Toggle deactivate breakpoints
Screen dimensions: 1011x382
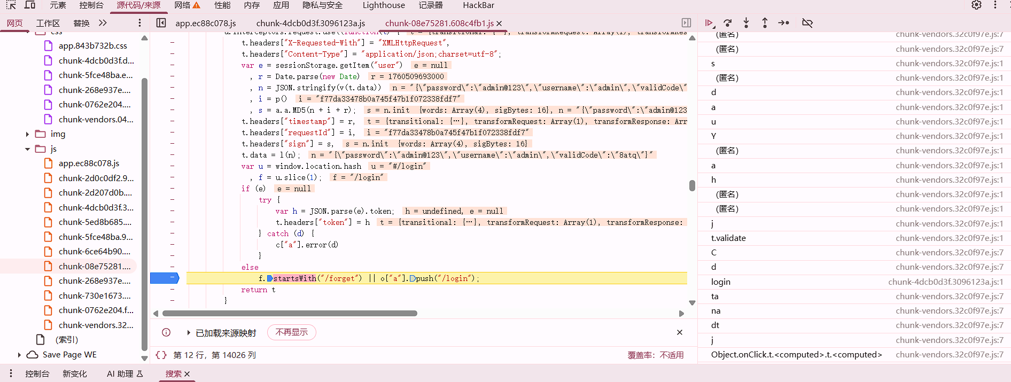coord(807,23)
